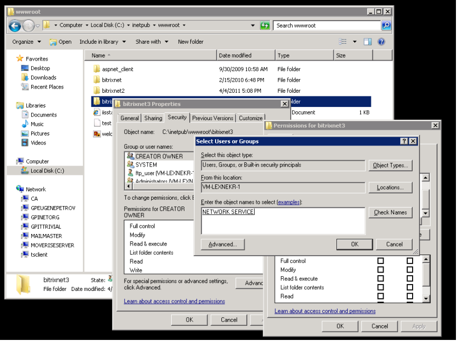Open the Explorer help icon
The height and width of the screenshot is (341, 457).
pos(381,42)
